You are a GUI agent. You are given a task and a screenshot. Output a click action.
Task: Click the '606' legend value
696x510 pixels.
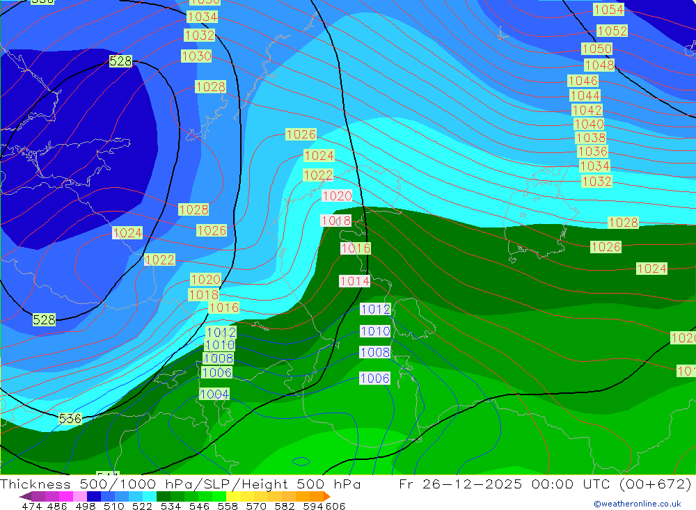[x=335, y=506]
